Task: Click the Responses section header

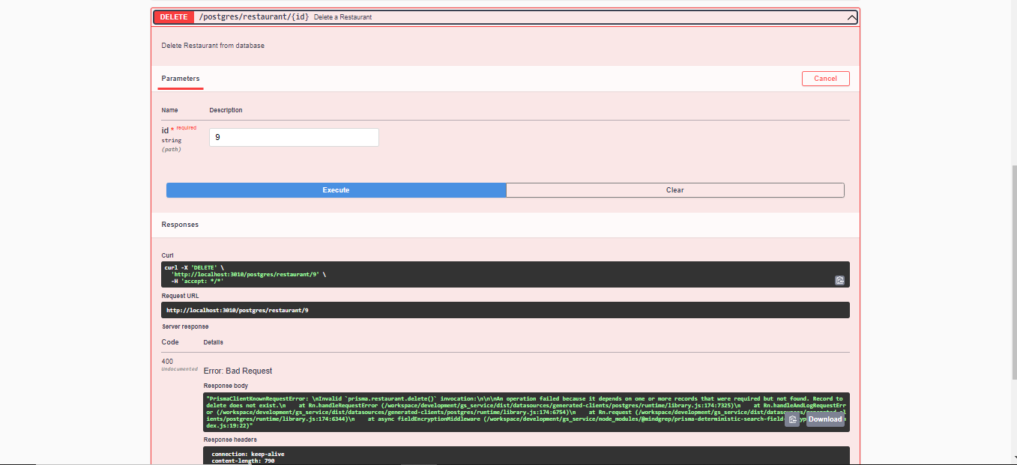Action: (180, 224)
